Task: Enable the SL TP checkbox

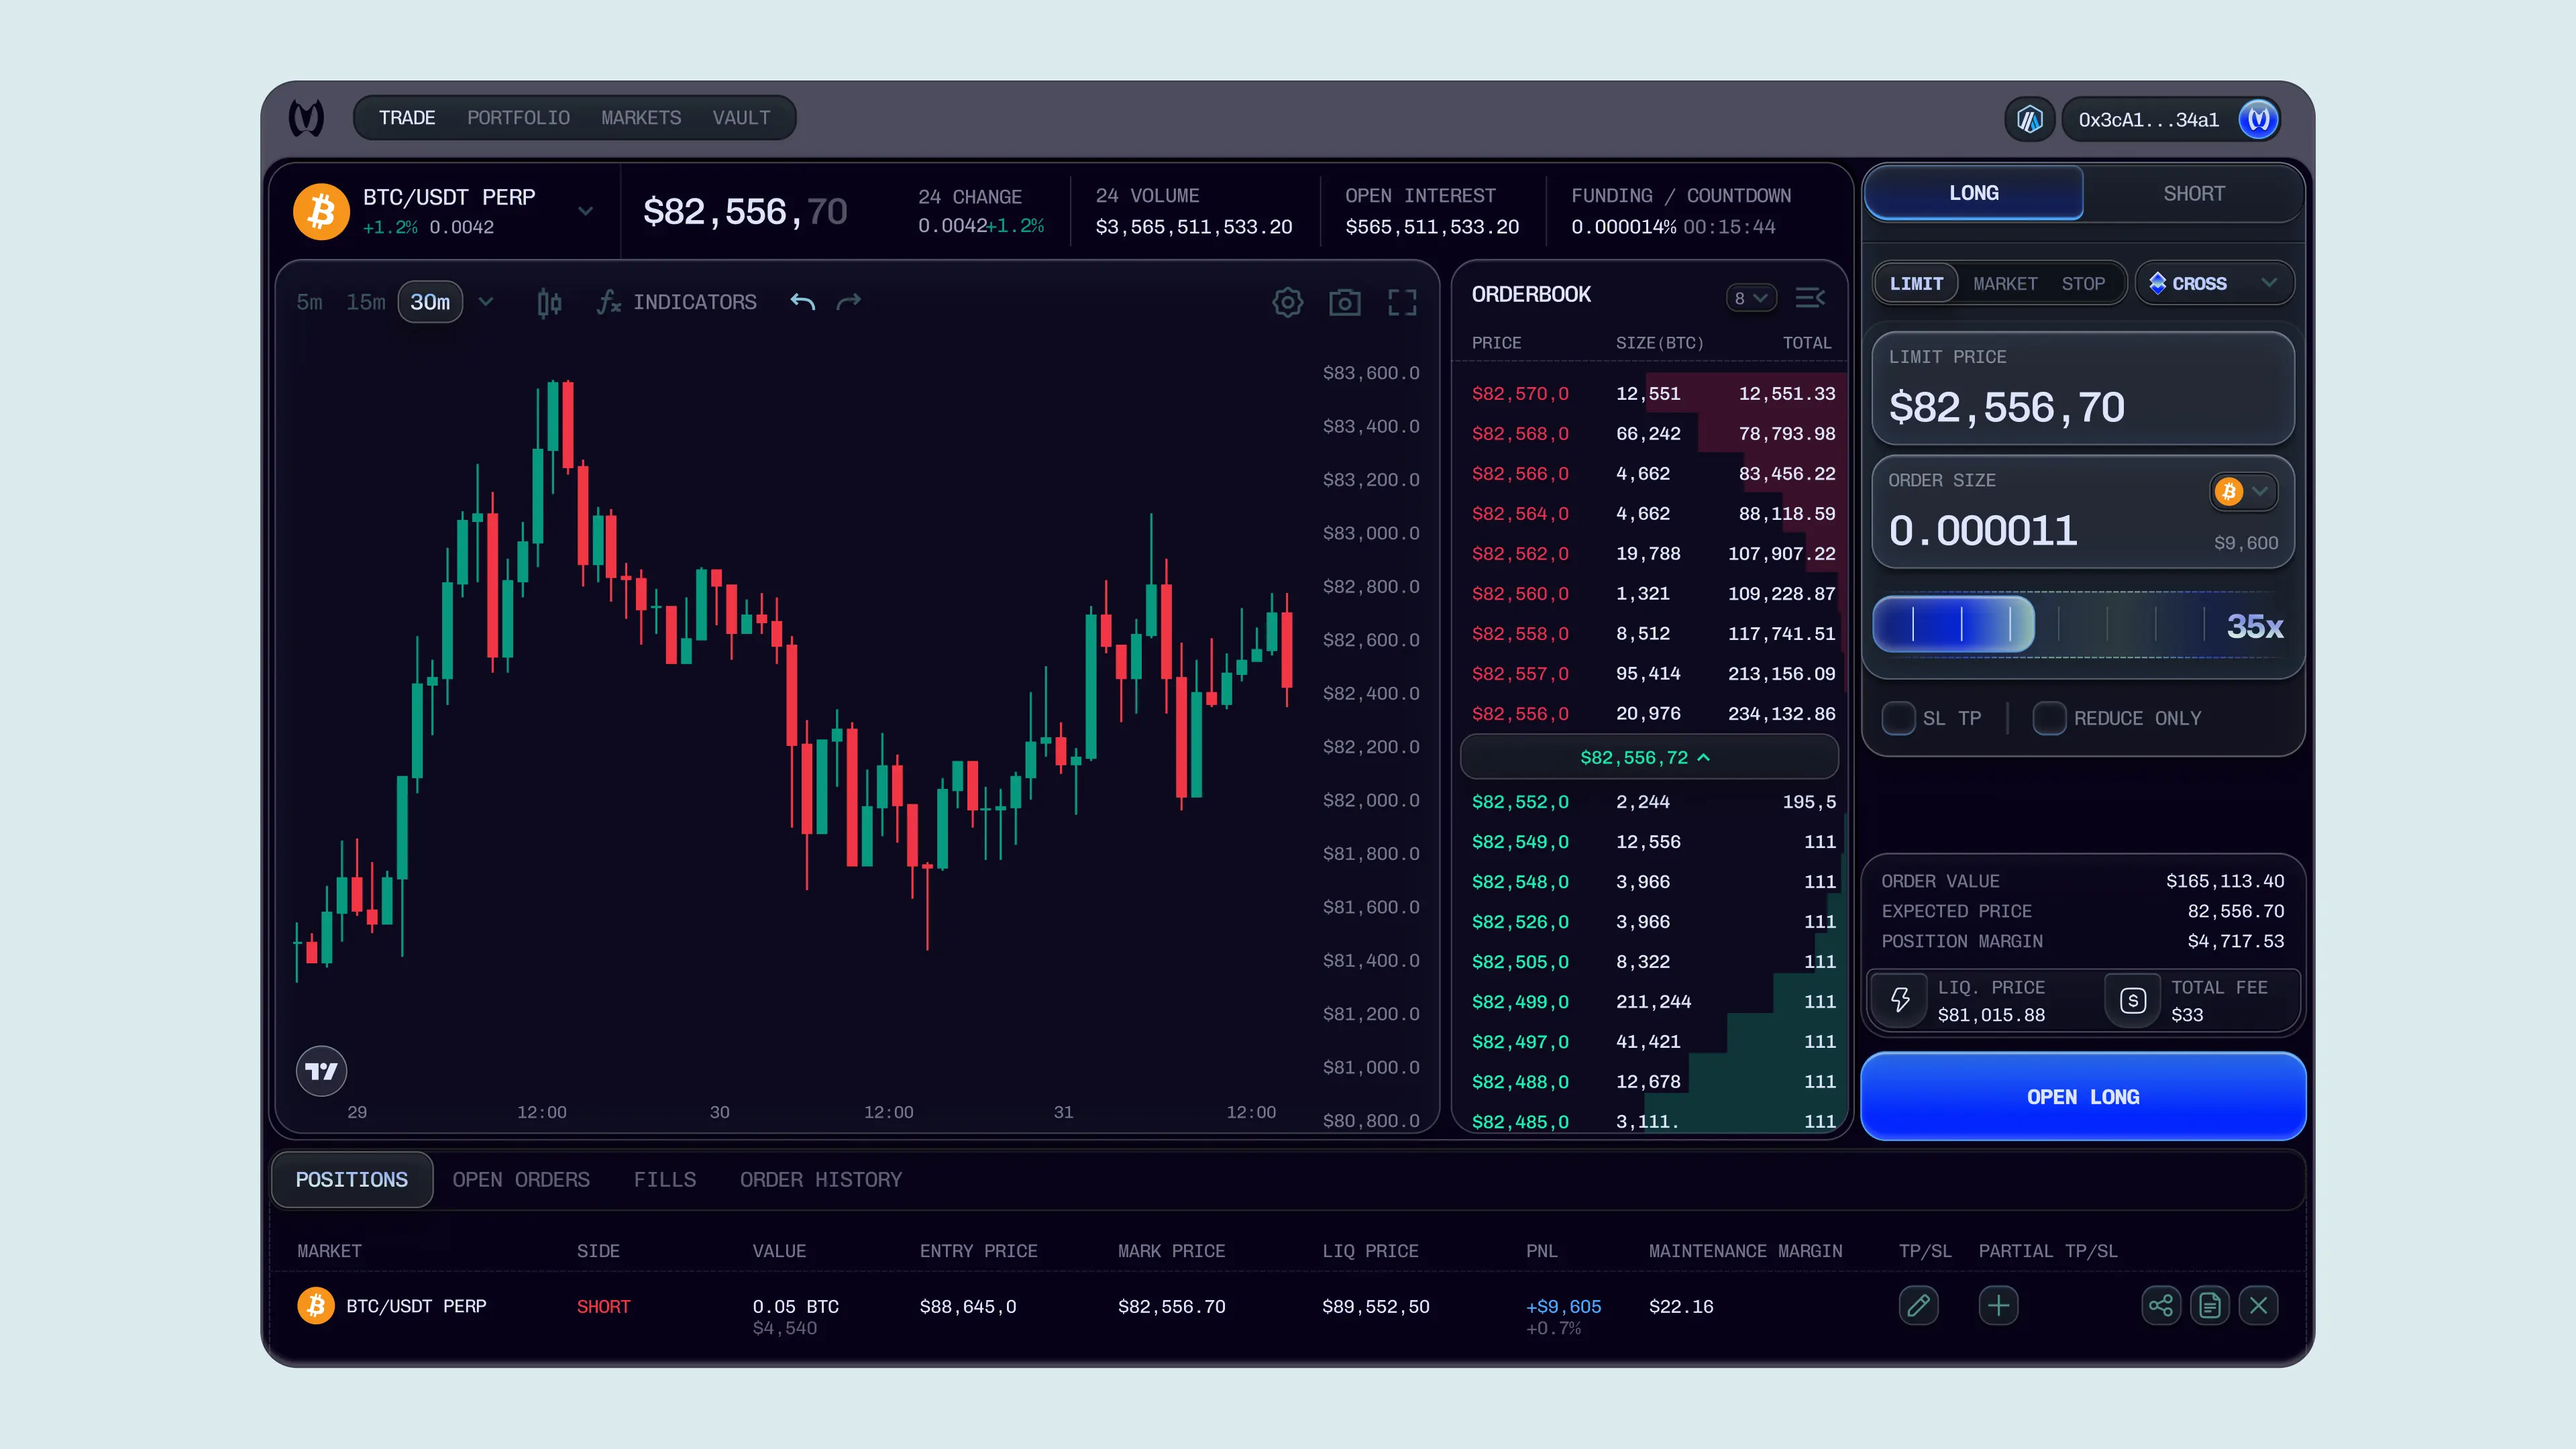Action: [1898, 718]
